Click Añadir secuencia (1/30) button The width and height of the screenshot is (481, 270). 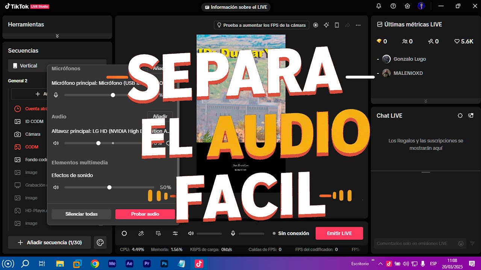click(x=50, y=243)
